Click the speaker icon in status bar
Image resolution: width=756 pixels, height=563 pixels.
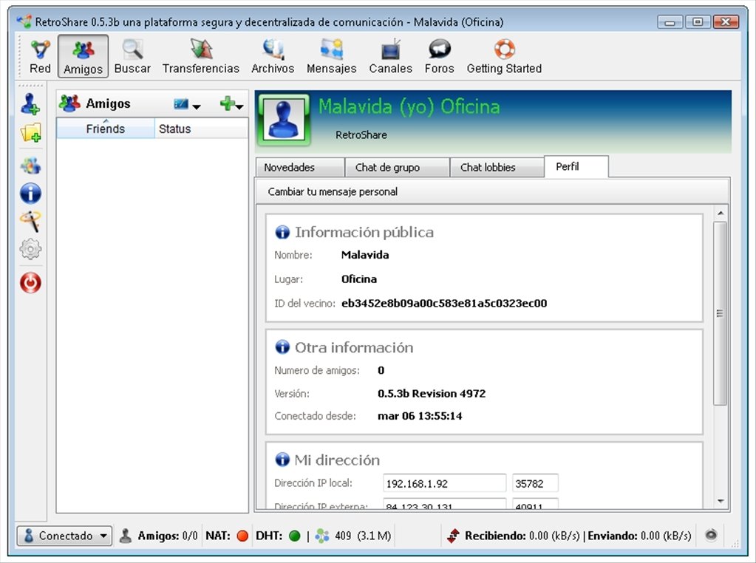711,535
